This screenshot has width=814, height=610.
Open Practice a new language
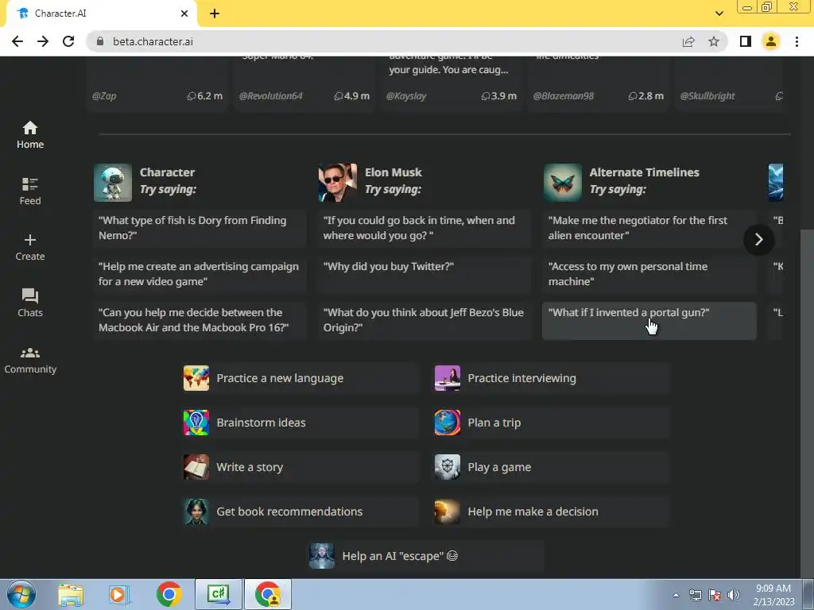click(x=300, y=378)
